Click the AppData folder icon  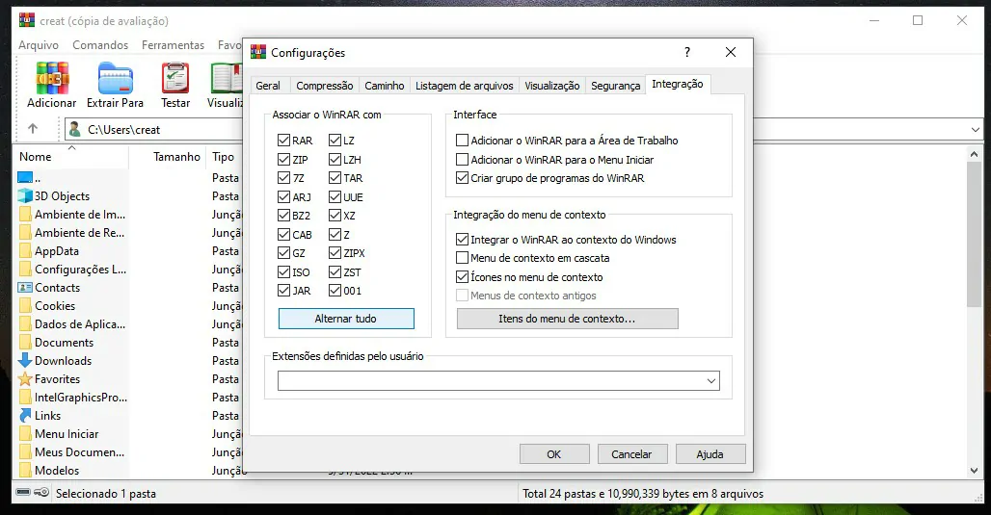tap(25, 250)
